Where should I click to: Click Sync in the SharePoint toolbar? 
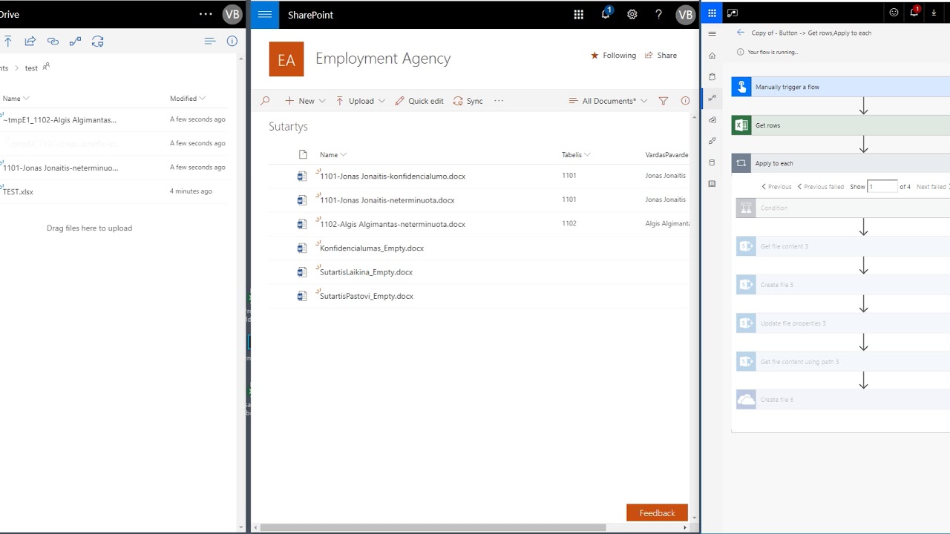click(x=468, y=101)
